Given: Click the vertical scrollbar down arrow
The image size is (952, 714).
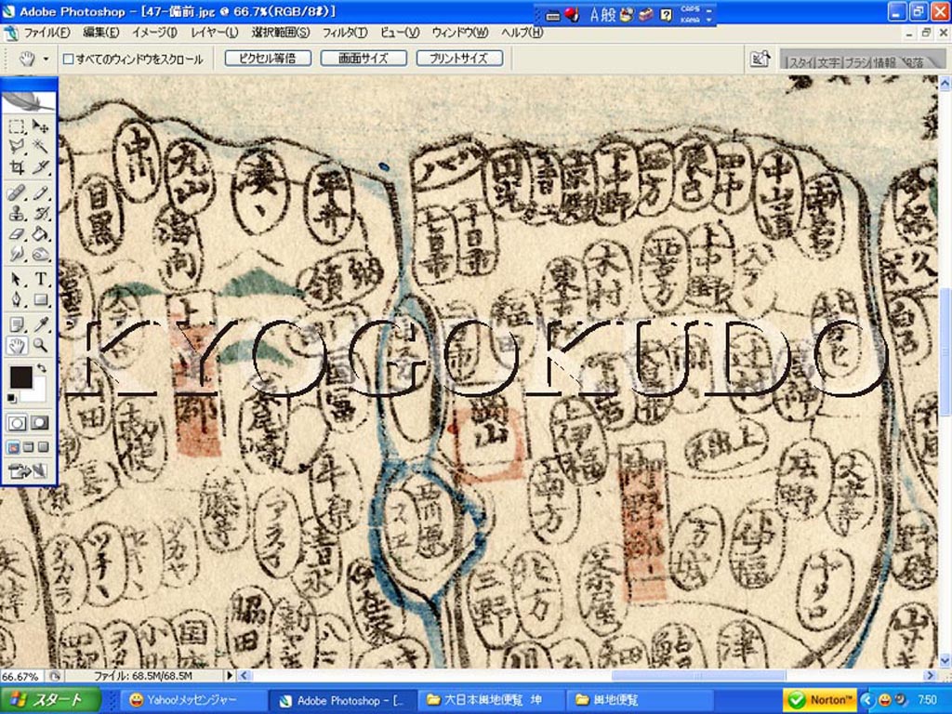Looking at the screenshot, I should point(945,661).
